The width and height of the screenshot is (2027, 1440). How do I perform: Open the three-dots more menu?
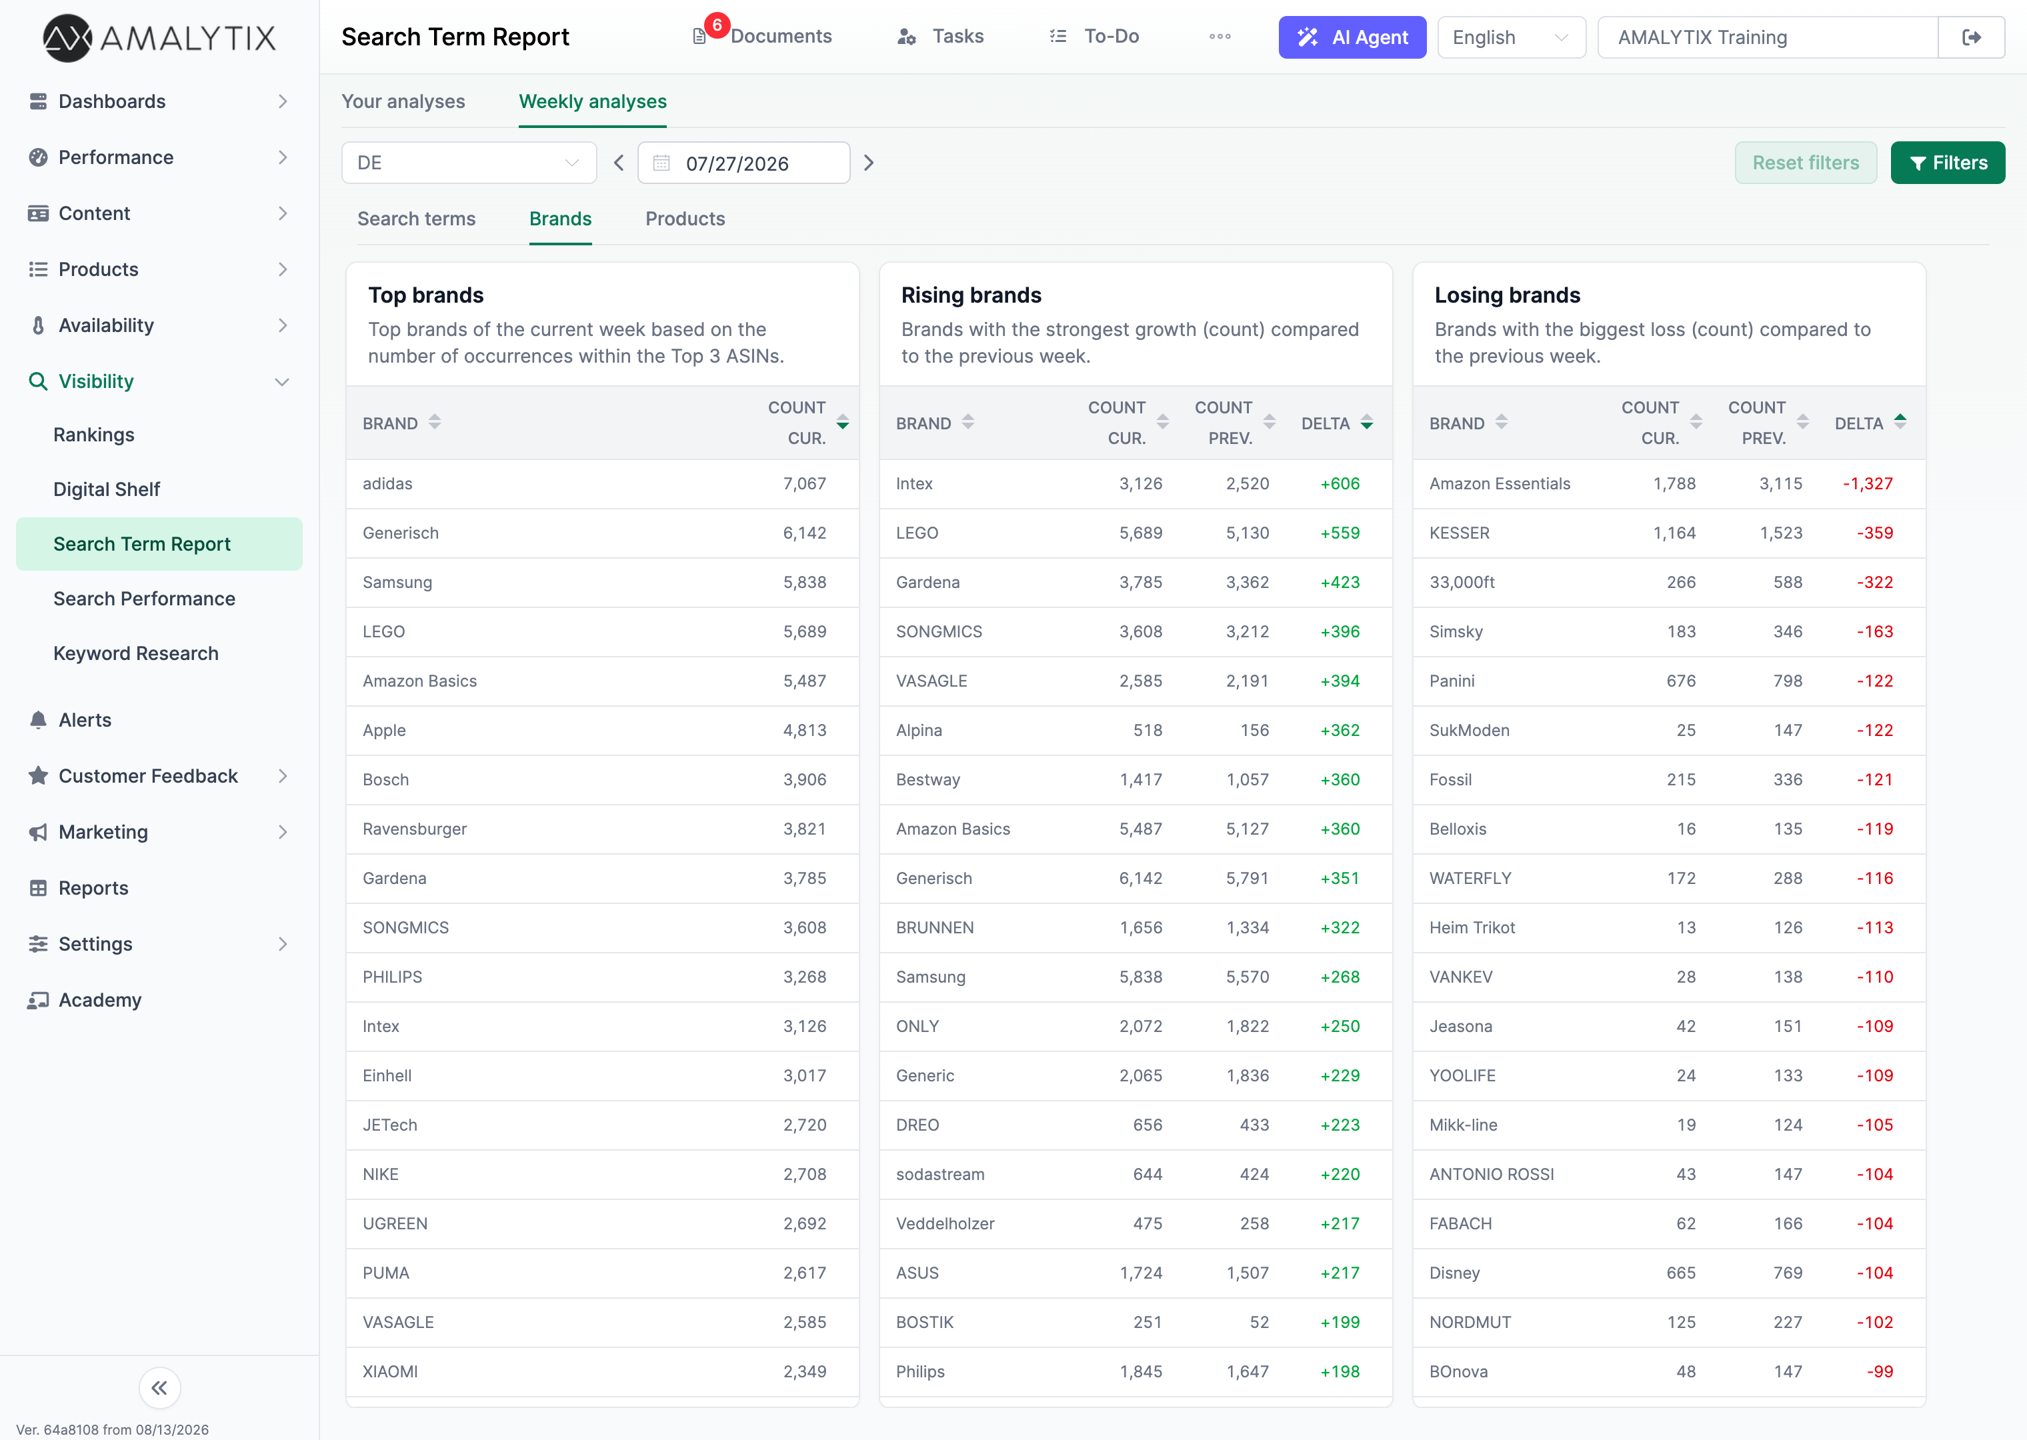[1220, 37]
